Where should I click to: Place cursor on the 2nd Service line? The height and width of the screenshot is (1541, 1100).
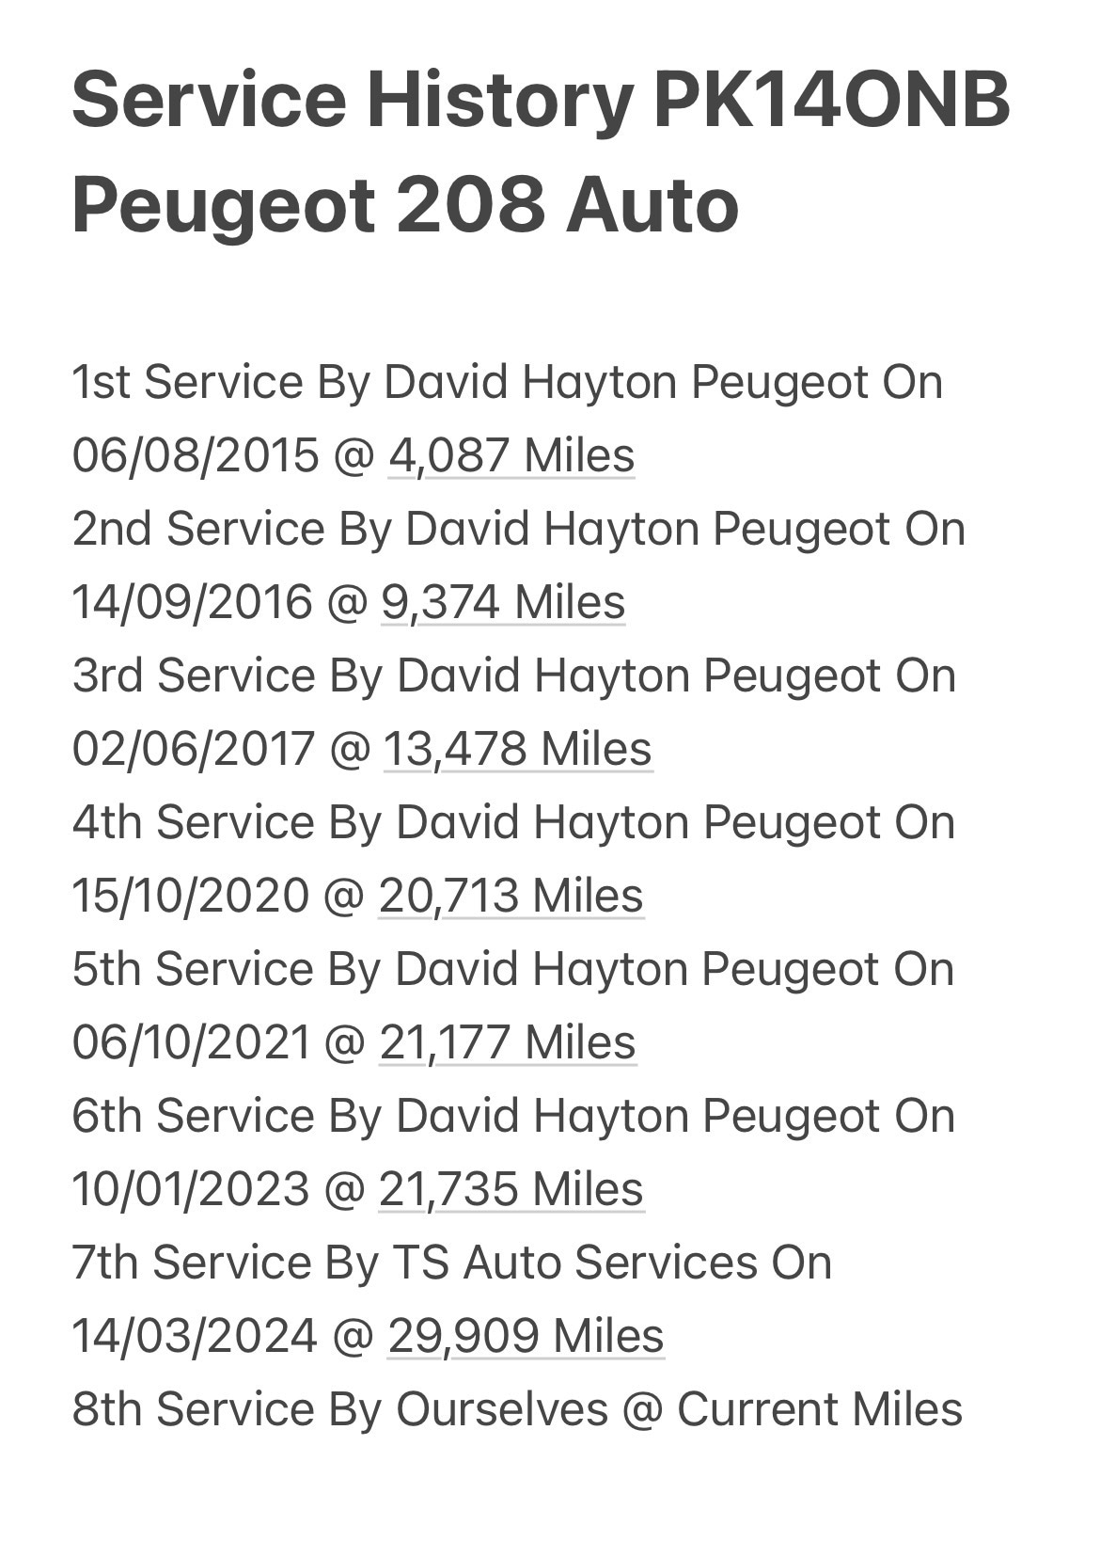coord(518,529)
